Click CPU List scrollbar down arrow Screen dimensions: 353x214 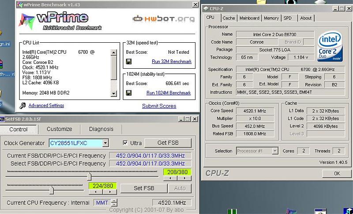(x=114, y=94)
